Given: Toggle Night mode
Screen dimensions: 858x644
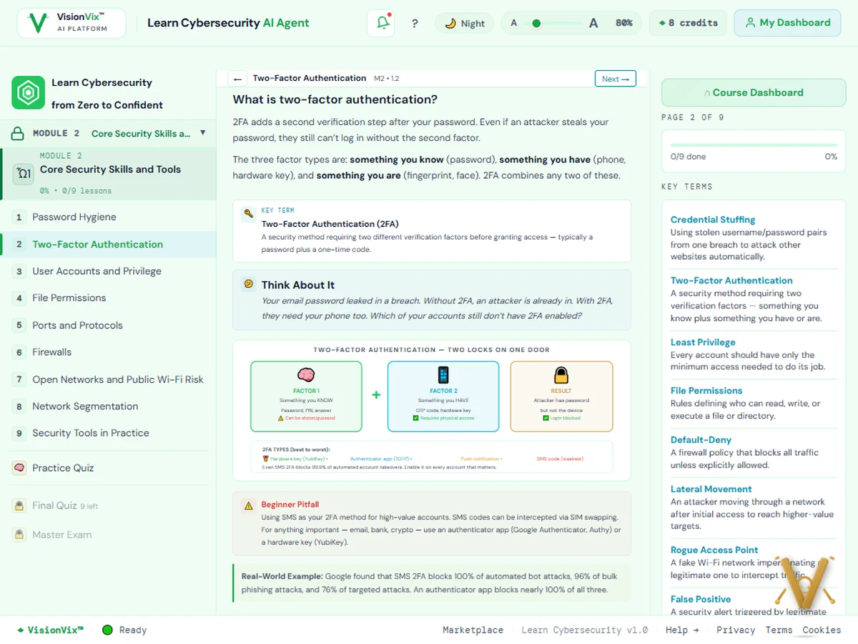Looking at the screenshot, I should [x=465, y=23].
